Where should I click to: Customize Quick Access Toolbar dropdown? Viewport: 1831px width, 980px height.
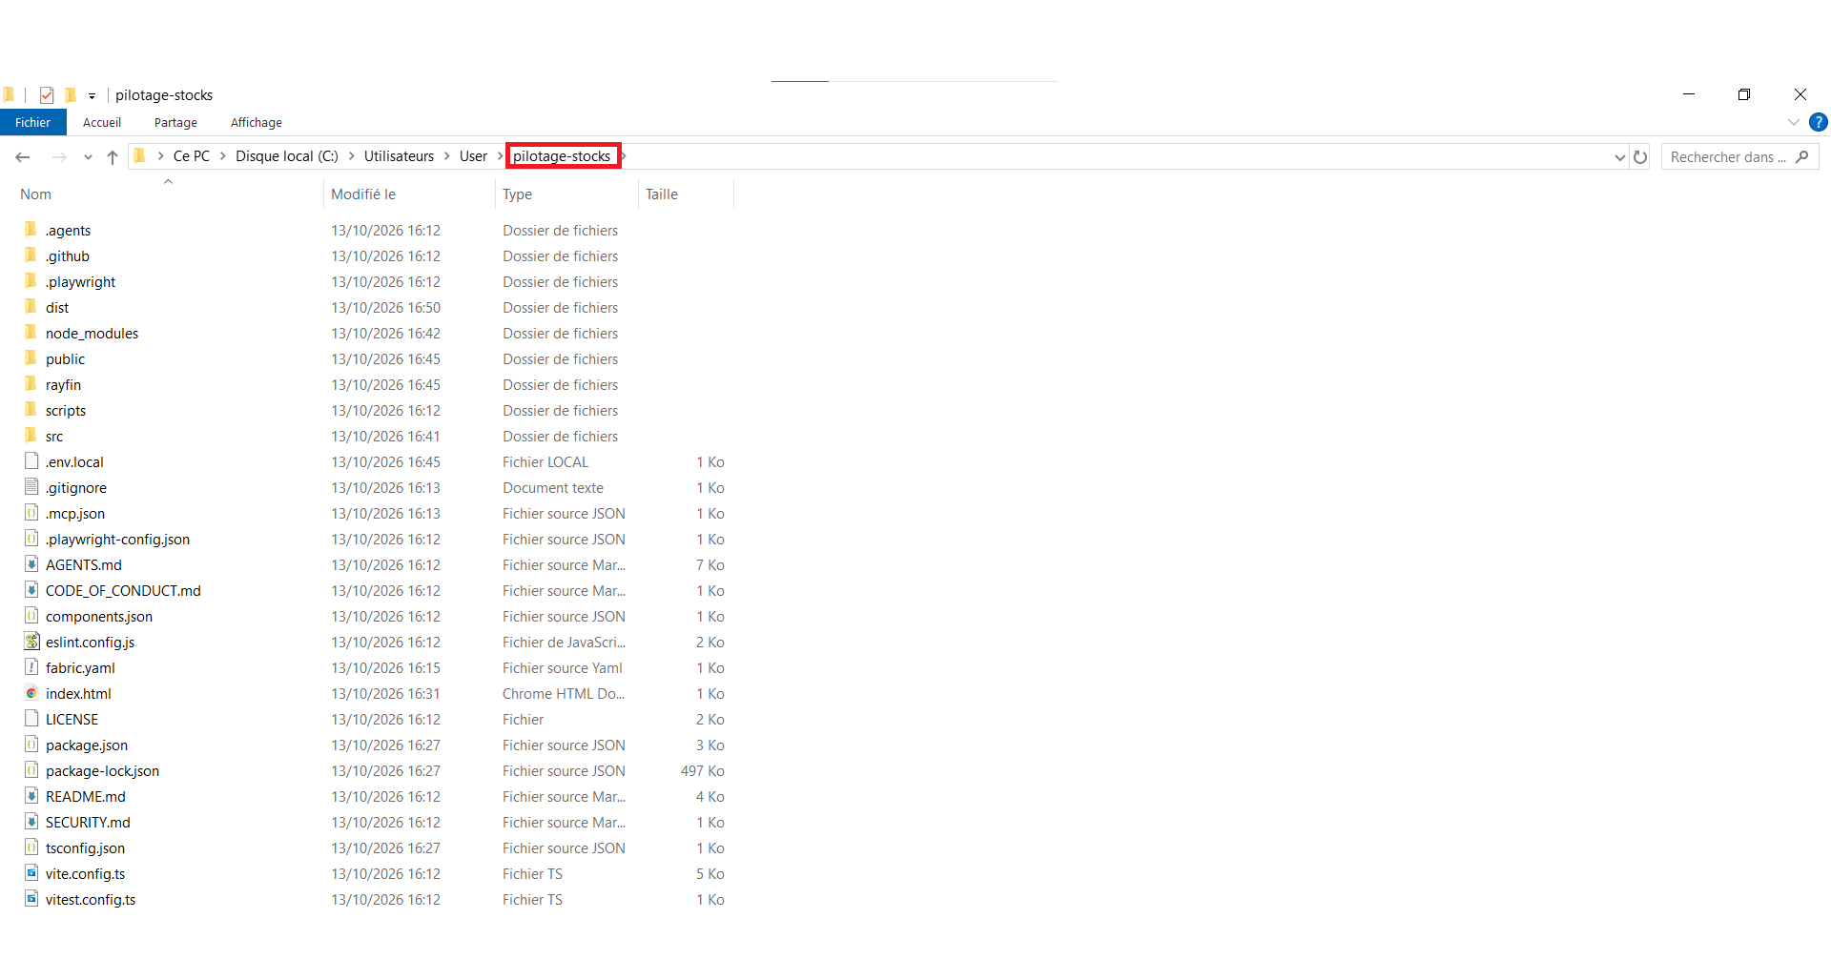point(92,96)
